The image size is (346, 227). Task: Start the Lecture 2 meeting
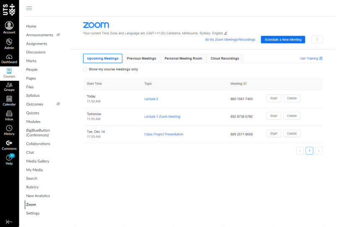point(273,98)
